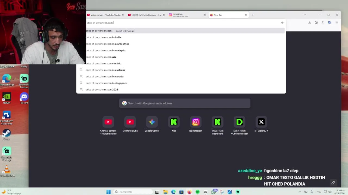Pick suggestion 'price of porsche macan 2026'

pos(181,89)
